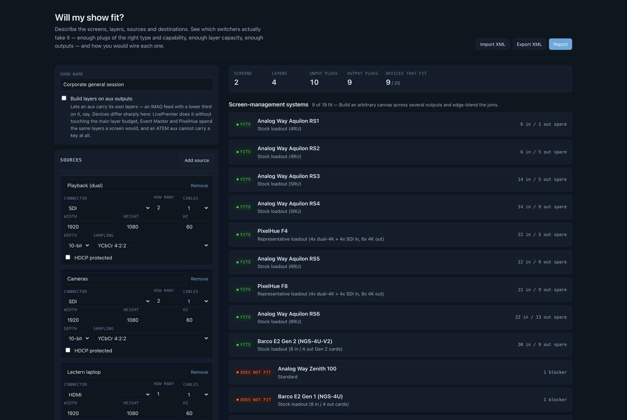Click the Screen-management systems heading
This screenshot has height=420, width=627.
coord(268,104)
